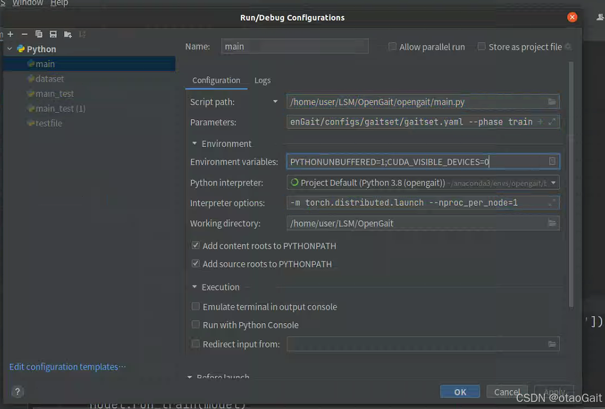
Task: Save the configuration
Action: (x=52, y=34)
